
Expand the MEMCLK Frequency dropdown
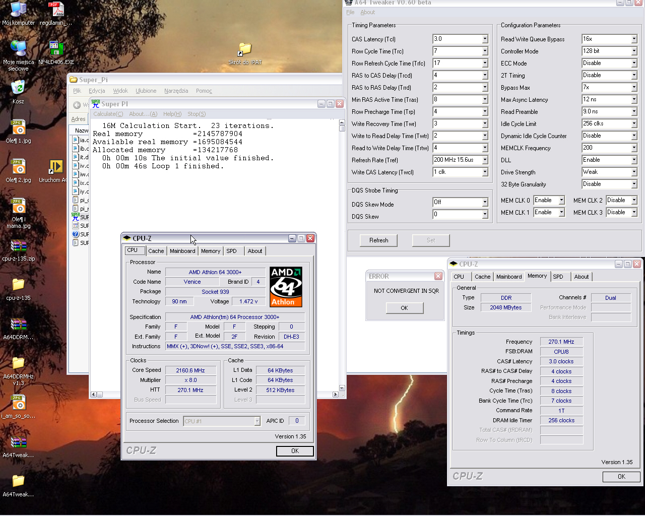click(634, 148)
